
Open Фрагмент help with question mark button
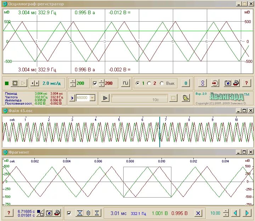[9, 213]
